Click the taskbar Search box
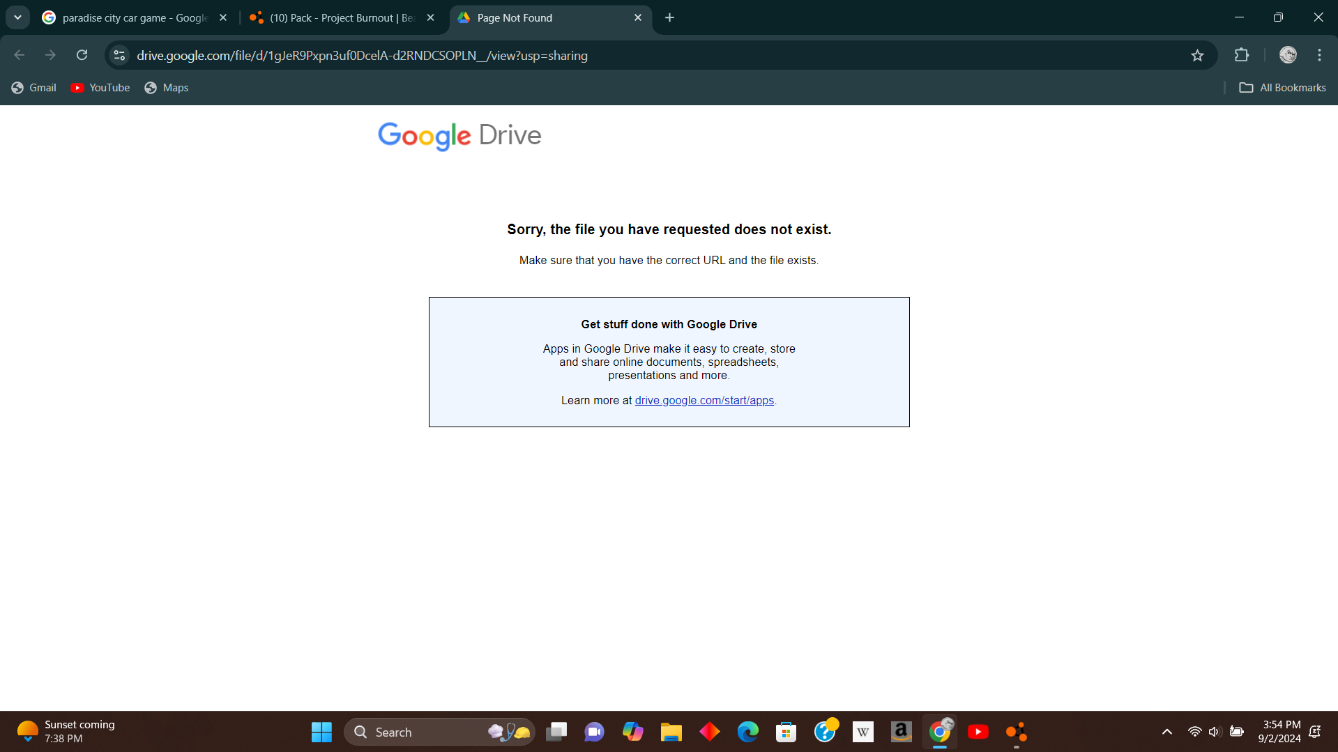The image size is (1338, 752). 439,732
